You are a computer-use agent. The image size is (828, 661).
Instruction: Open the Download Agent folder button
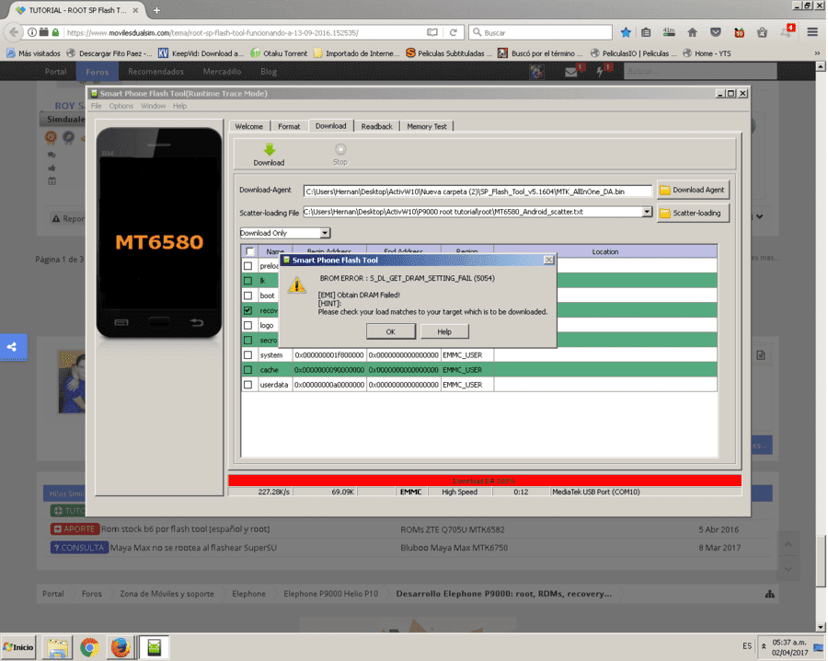coord(693,191)
